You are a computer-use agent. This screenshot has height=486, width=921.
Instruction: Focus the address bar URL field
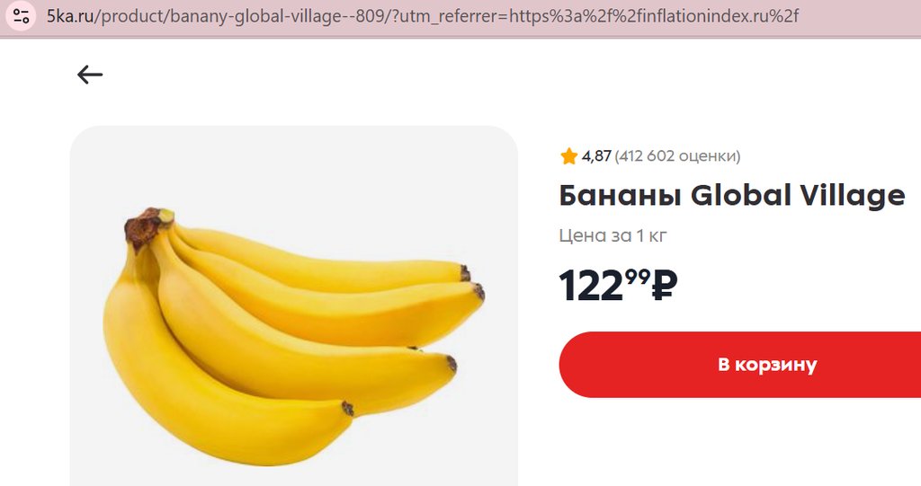[423, 16]
